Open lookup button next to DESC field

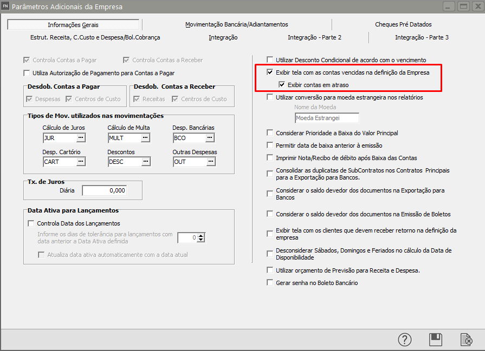[145, 161]
